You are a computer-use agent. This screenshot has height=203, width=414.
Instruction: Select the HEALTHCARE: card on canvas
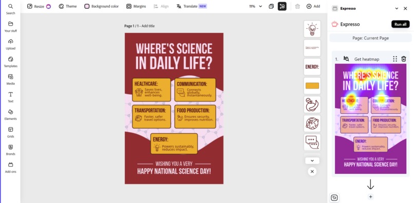(x=152, y=90)
